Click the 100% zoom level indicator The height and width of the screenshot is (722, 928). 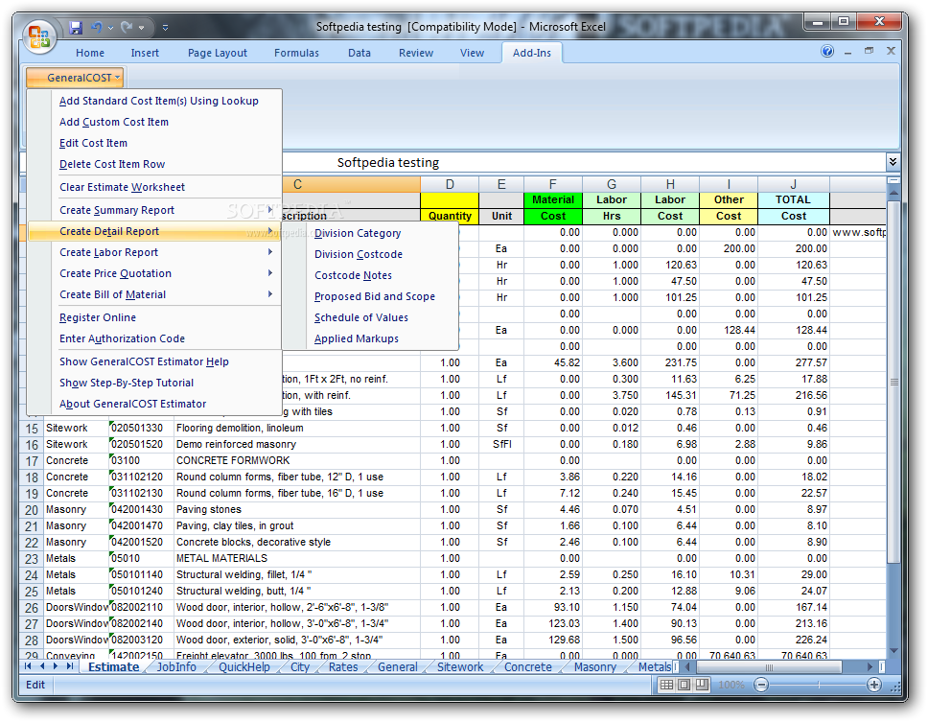tap(731, 686)
